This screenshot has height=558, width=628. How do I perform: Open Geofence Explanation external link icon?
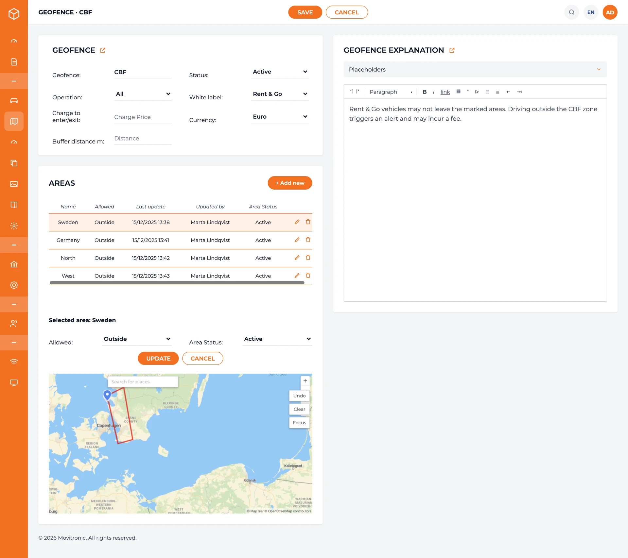point(452,50)
